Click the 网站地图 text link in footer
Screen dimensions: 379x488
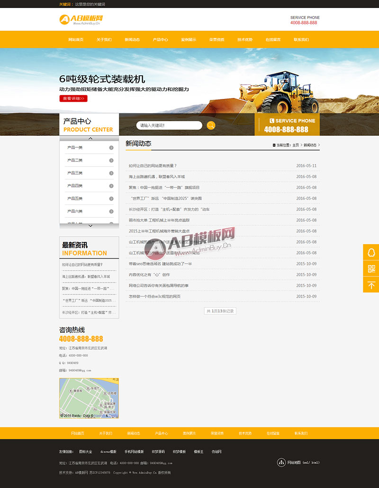[x=294, y=462]
